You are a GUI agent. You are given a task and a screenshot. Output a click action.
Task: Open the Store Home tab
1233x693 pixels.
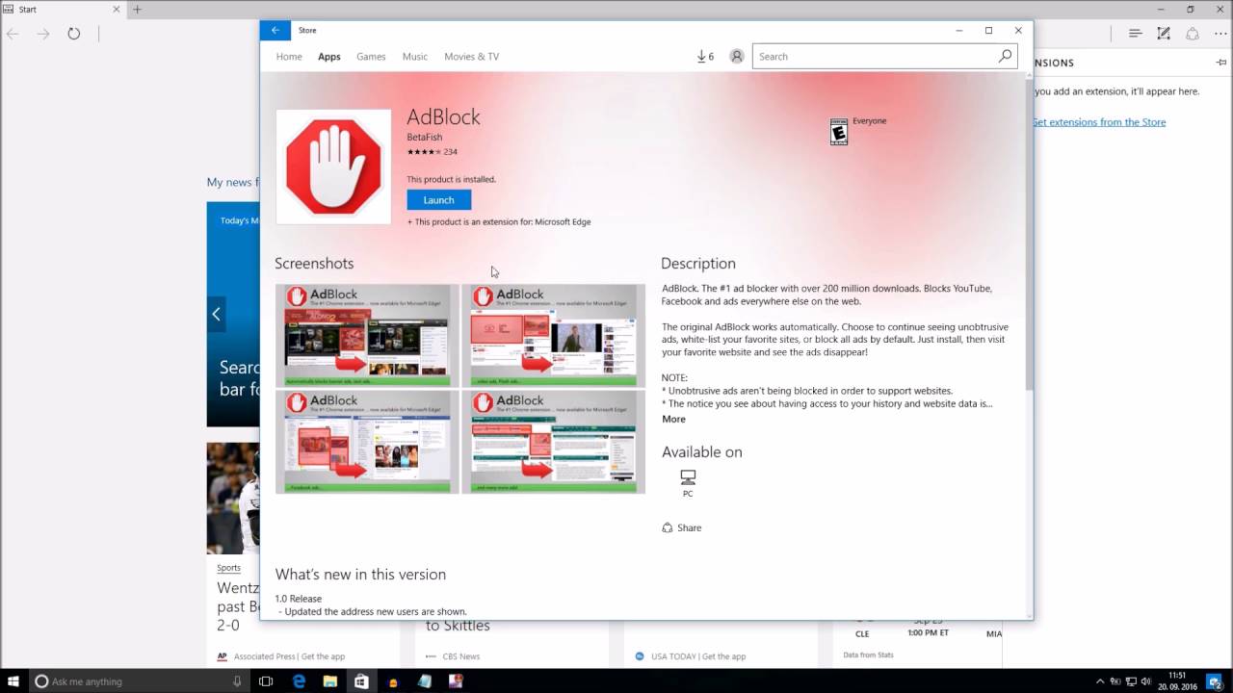(x=289, y=57)
